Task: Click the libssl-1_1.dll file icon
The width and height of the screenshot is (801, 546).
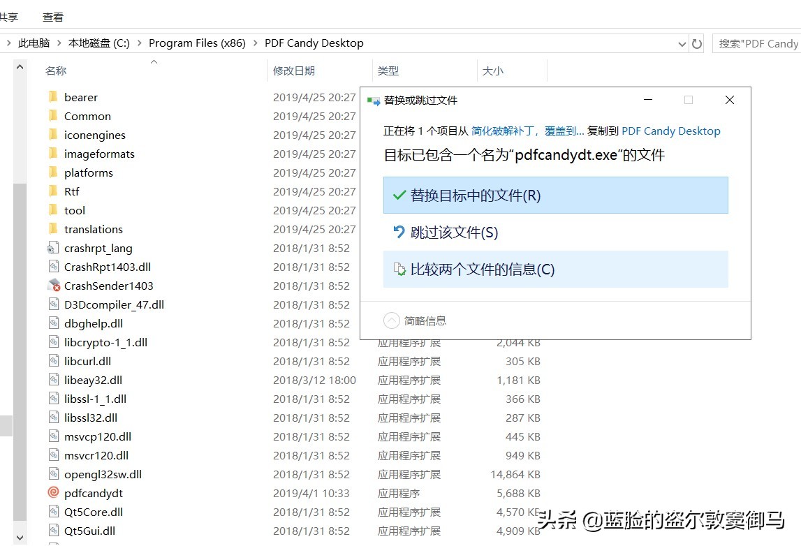Action: click(x=54, y=399)
